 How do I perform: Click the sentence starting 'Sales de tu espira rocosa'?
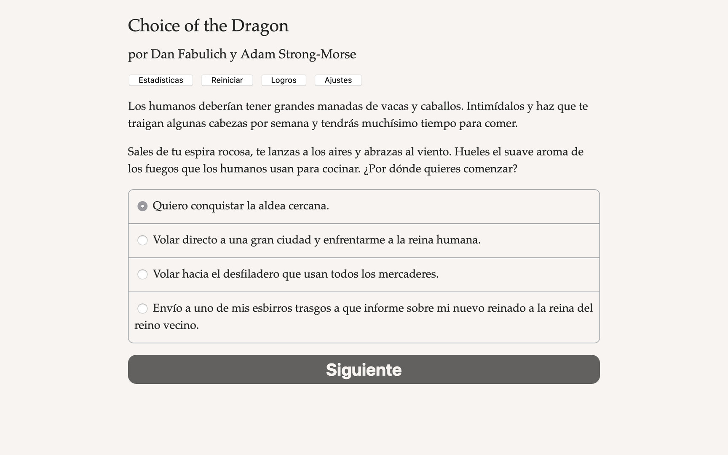pos(286,152)
